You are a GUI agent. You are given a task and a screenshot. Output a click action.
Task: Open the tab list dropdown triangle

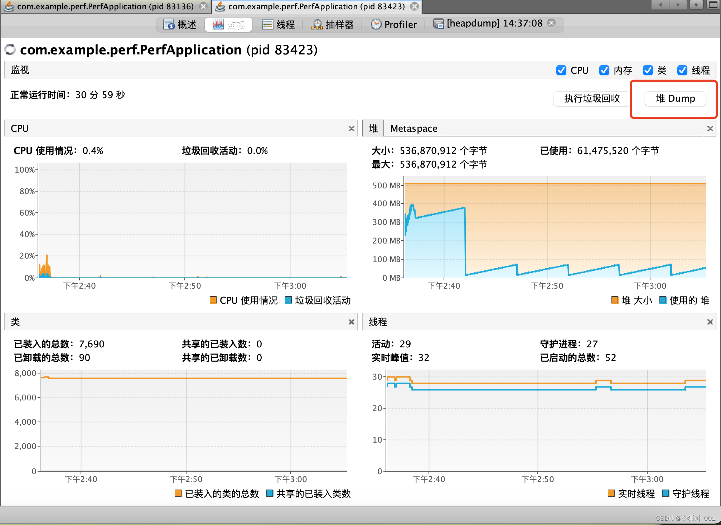[696, 5]
